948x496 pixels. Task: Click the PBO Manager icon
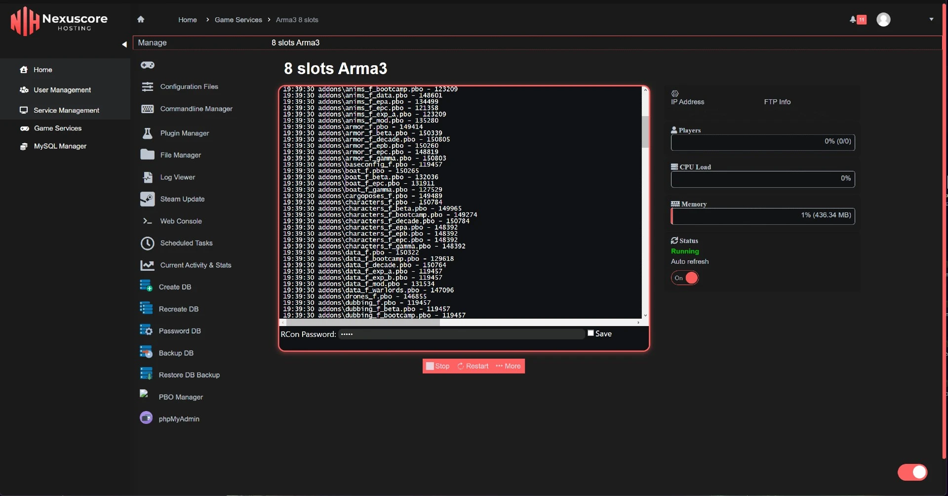tap(144, 394)
